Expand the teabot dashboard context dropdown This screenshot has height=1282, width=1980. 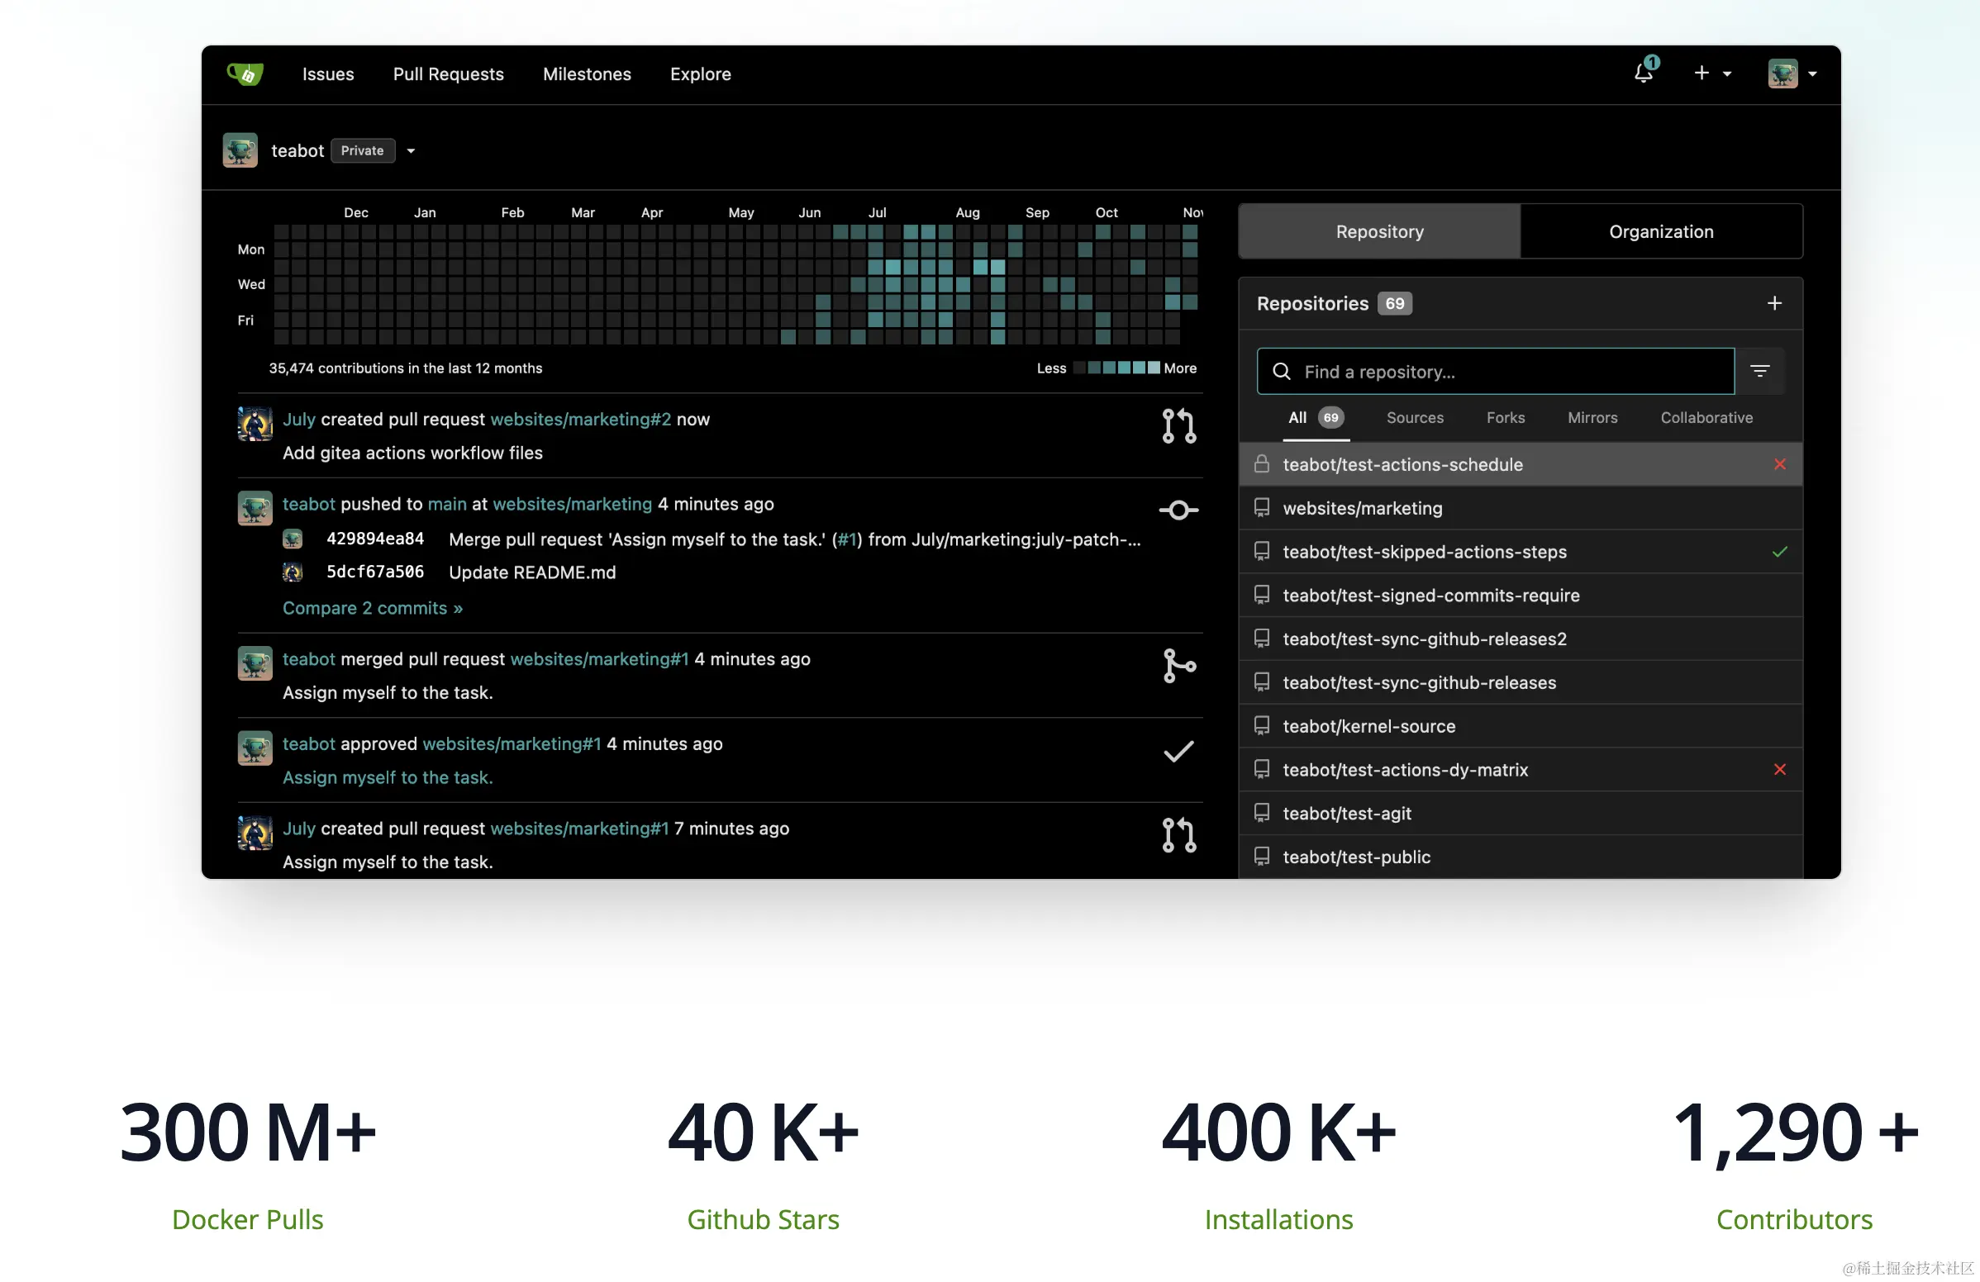click(x=411, y=151)
